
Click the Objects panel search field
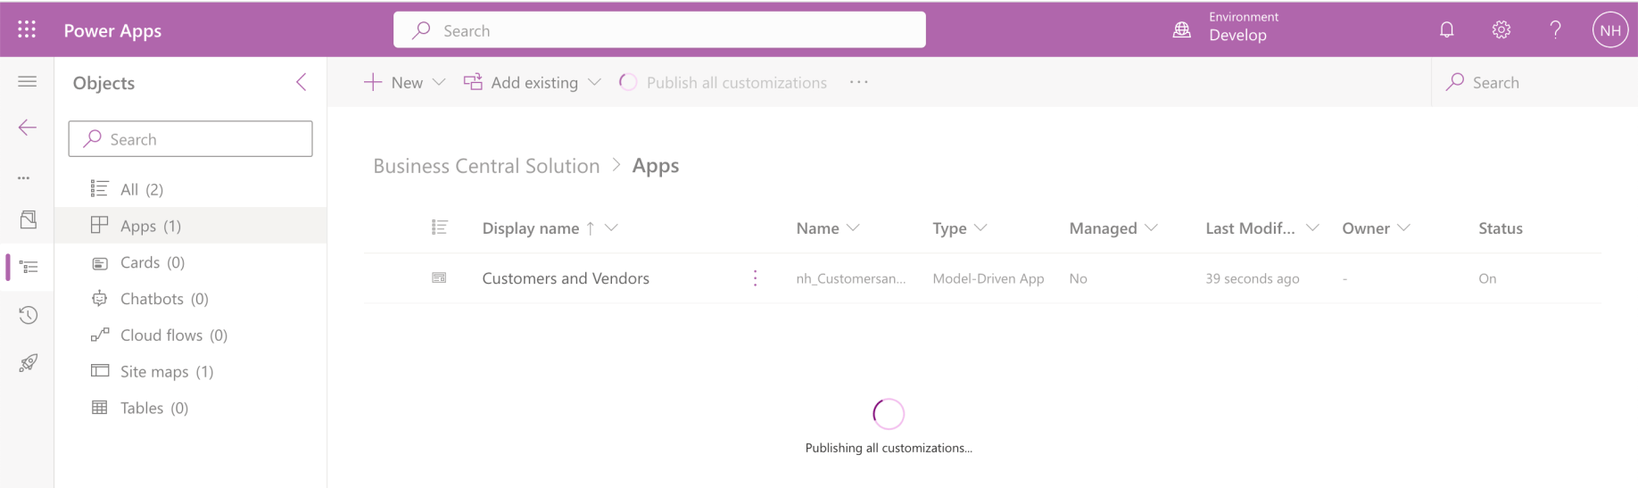coord(191,139)
